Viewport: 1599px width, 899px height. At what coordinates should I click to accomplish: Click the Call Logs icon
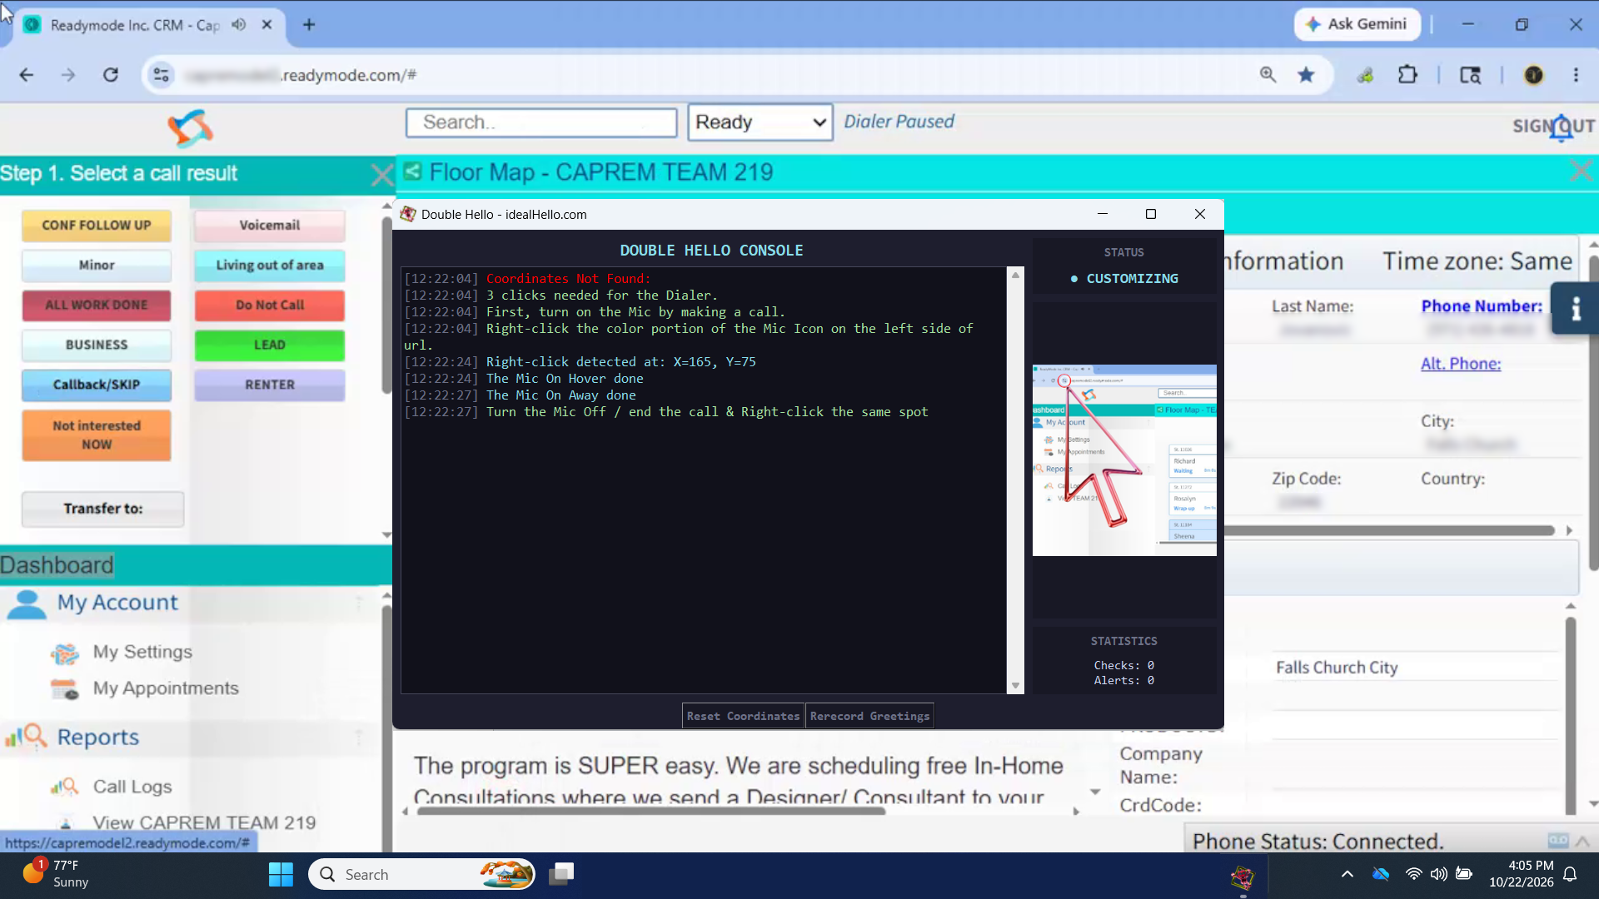[x=64, y=787]
